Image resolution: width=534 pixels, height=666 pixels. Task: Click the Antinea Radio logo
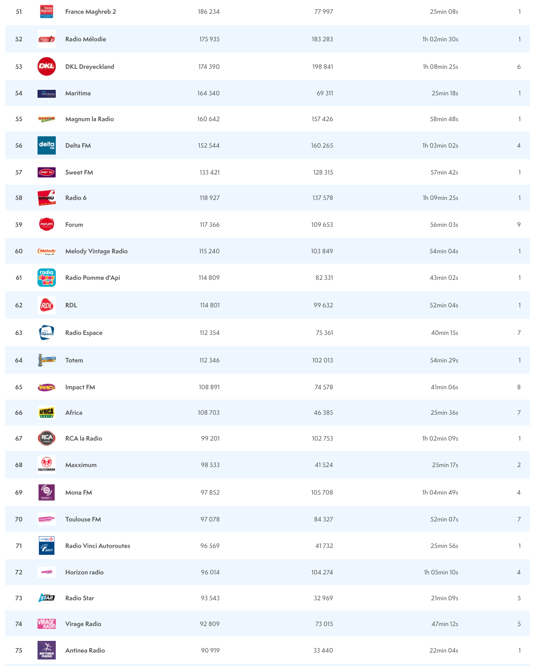(x=46, y=650)
